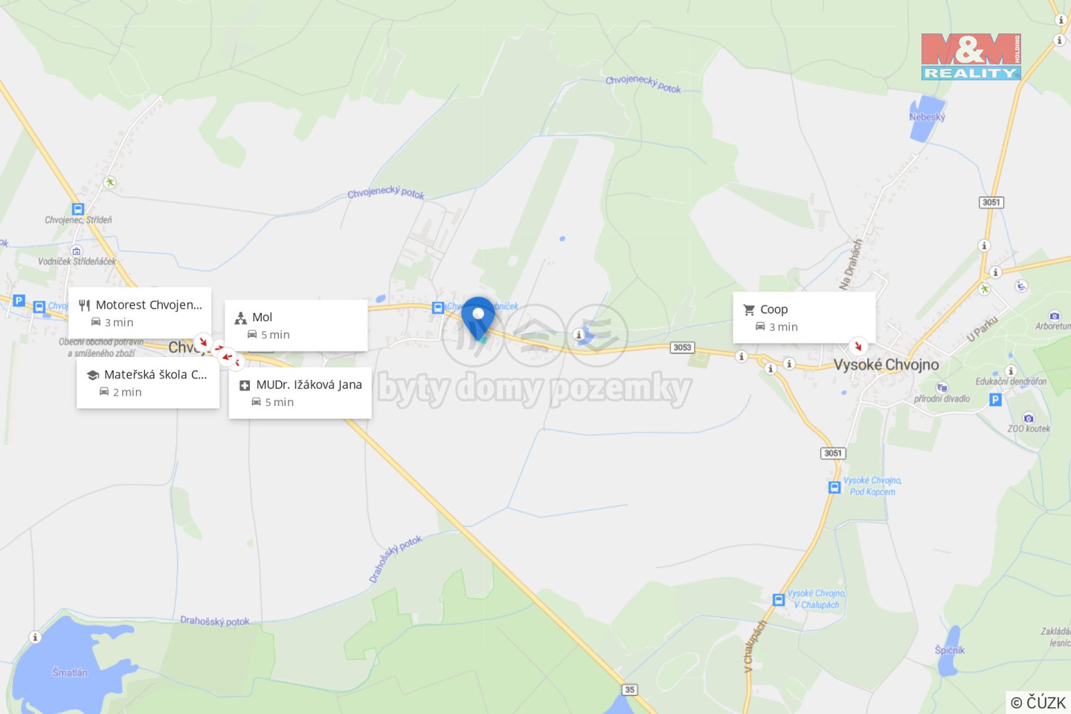The width and height of the screenshot is (1071, 714).
Task: Click the road 3053 number badge
Action: point(682,347)
